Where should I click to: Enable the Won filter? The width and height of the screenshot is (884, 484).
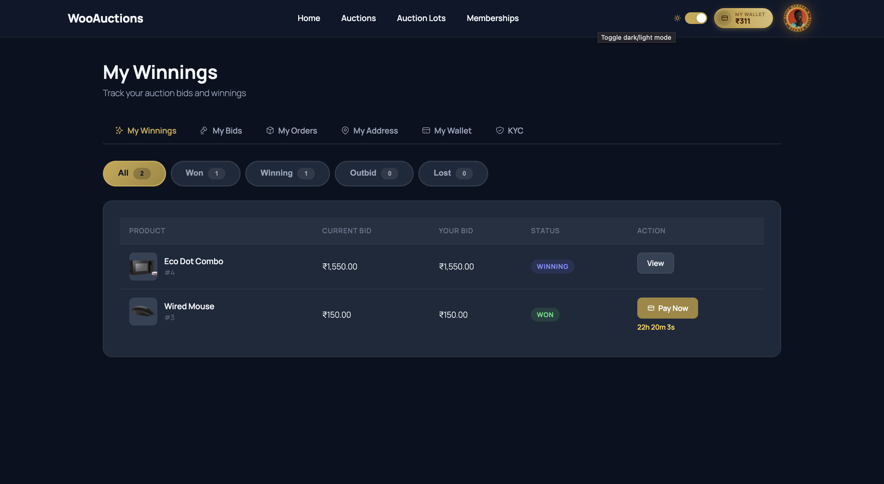(x=205, y=173)
